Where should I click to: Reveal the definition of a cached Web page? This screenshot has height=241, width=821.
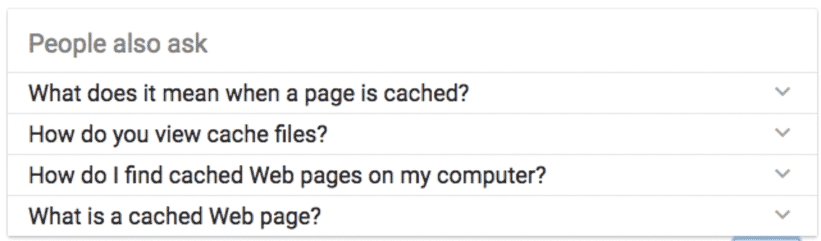[410, 215]
